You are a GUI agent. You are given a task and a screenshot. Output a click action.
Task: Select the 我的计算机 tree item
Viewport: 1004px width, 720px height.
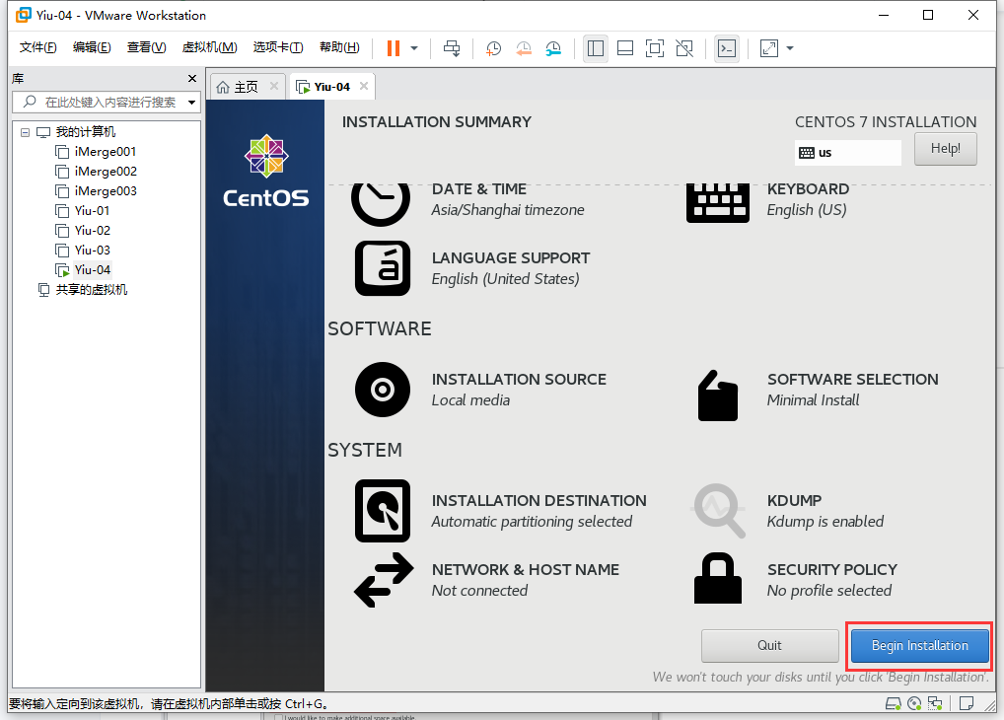(85, 132)
